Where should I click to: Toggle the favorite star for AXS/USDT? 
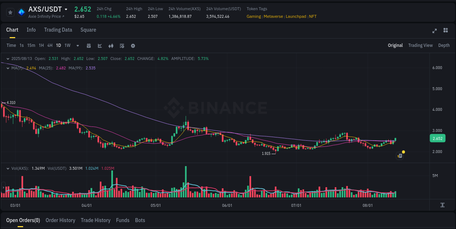[x=10, y=12]
